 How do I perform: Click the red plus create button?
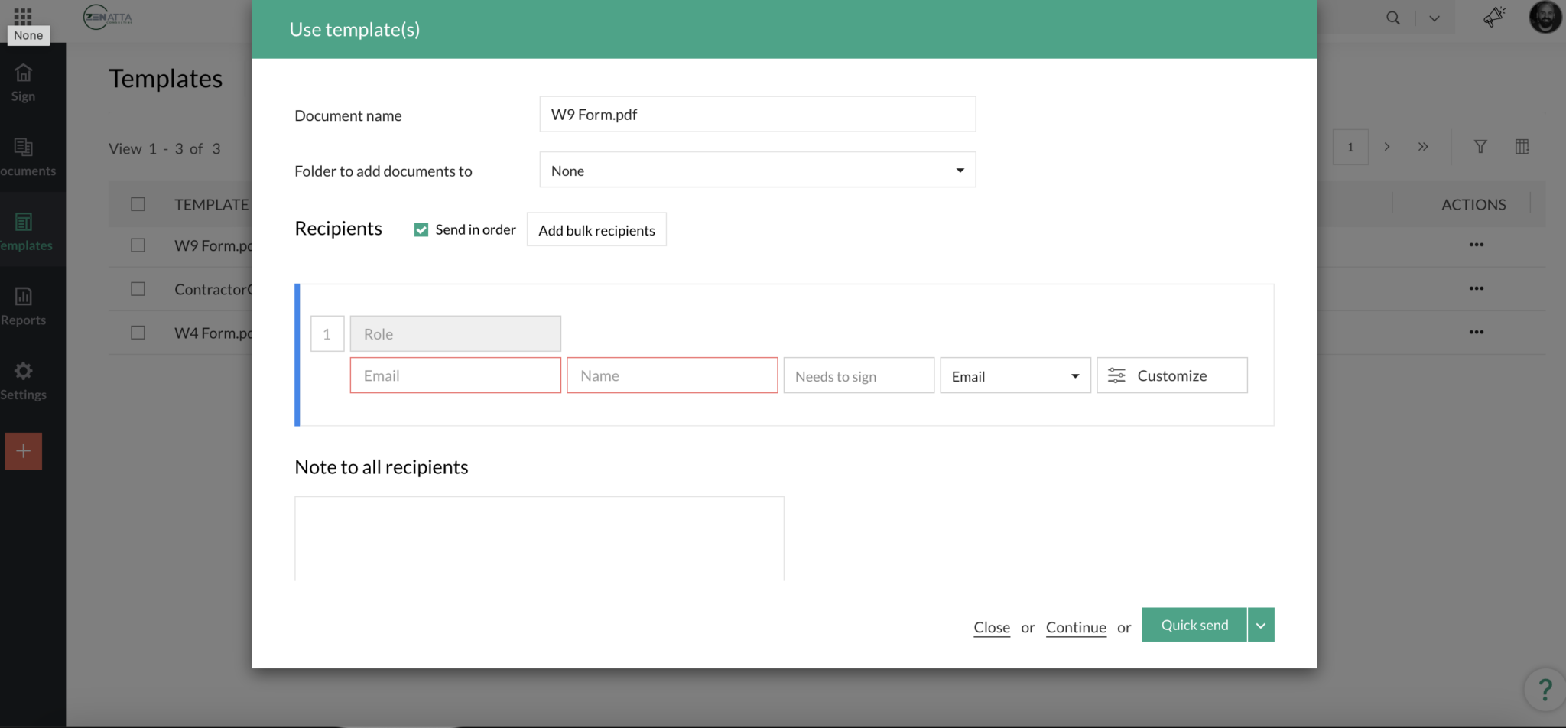coord(23,451)
